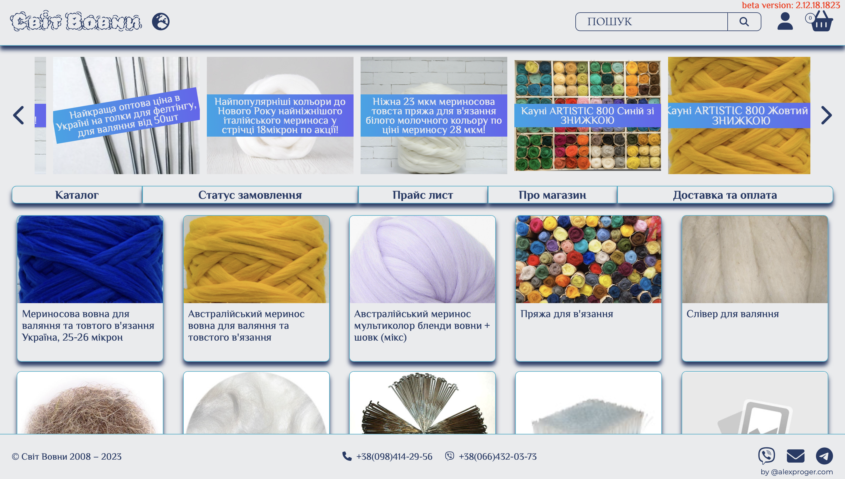Click the beta version 2.12.18.1823 label
This screenshot has height=479, width=845.
(x=791, y=5)
